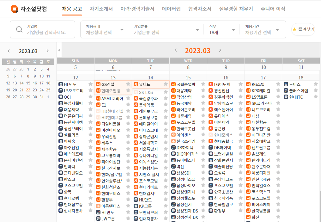Screen dimensions: 321x222
Task: Toggle the favorite star for 유니드
Action: 166,84
